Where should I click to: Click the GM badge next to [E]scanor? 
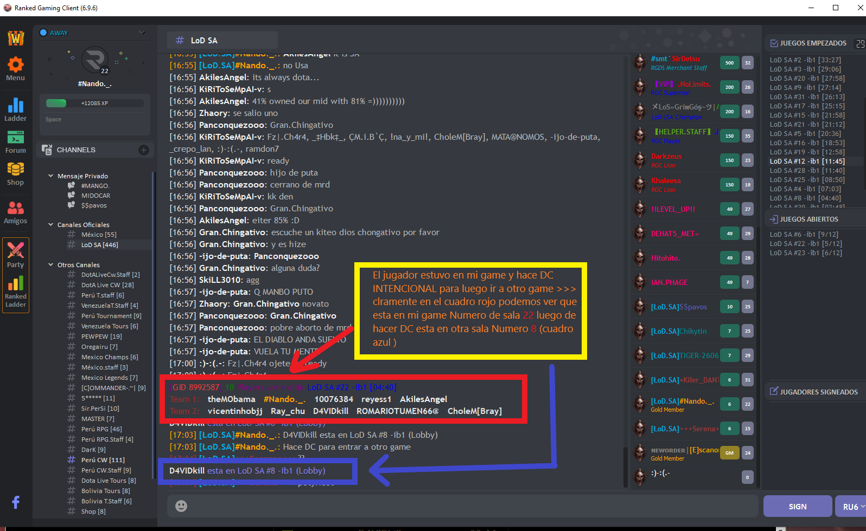[x=729, y=453]
